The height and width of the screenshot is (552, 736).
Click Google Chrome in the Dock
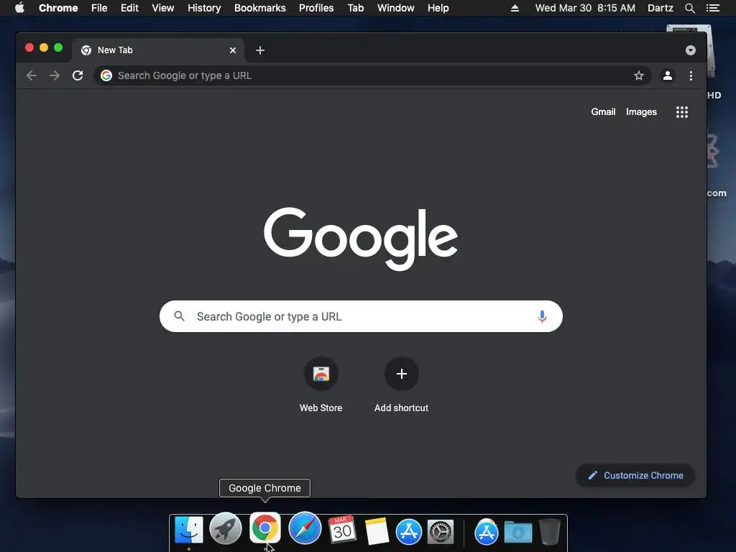[264, 528]
